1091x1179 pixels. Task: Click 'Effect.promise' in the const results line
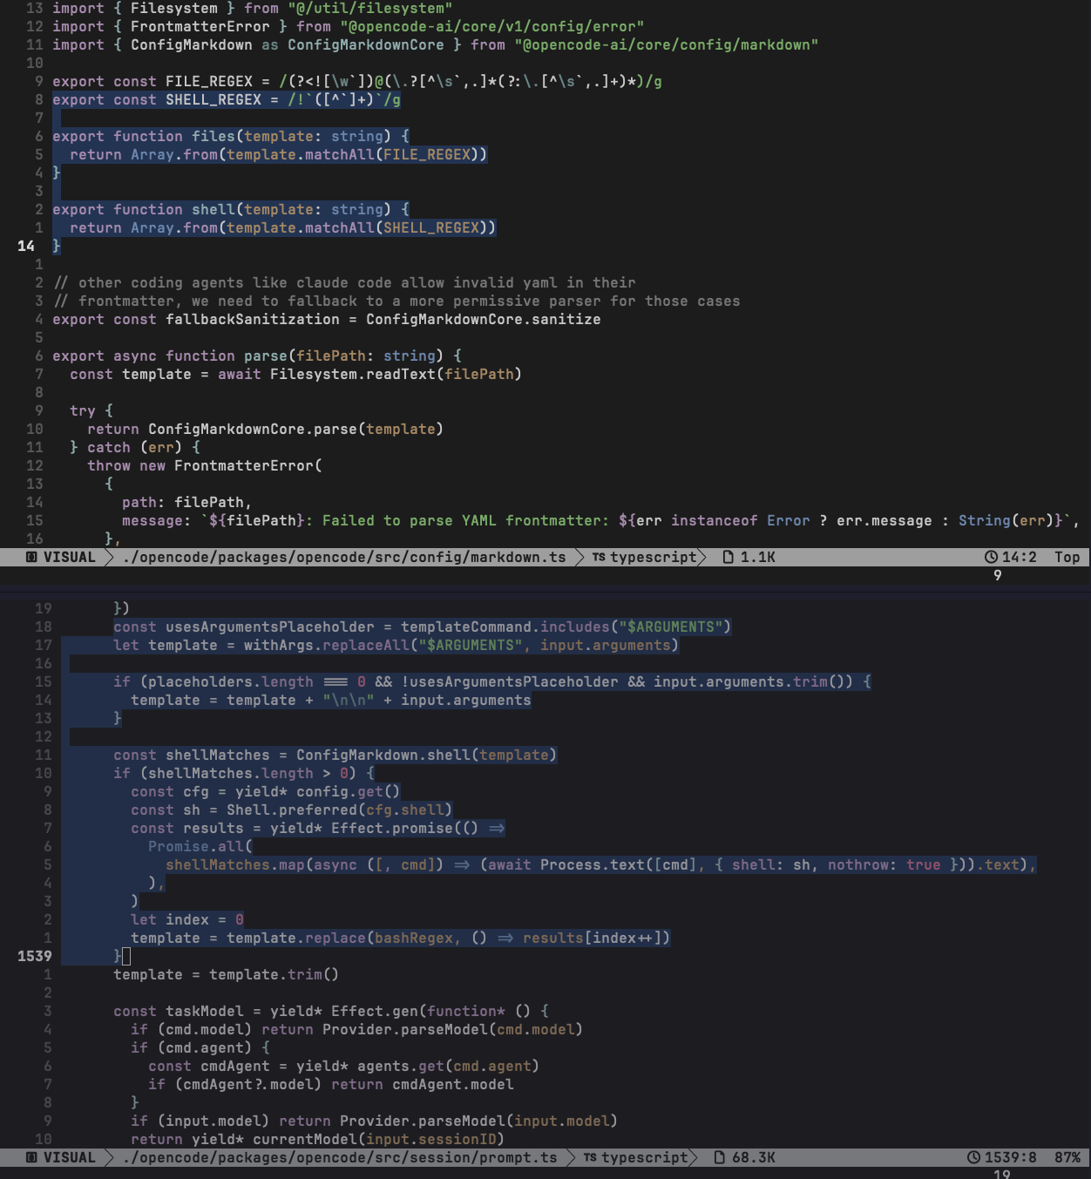(392, 828)
